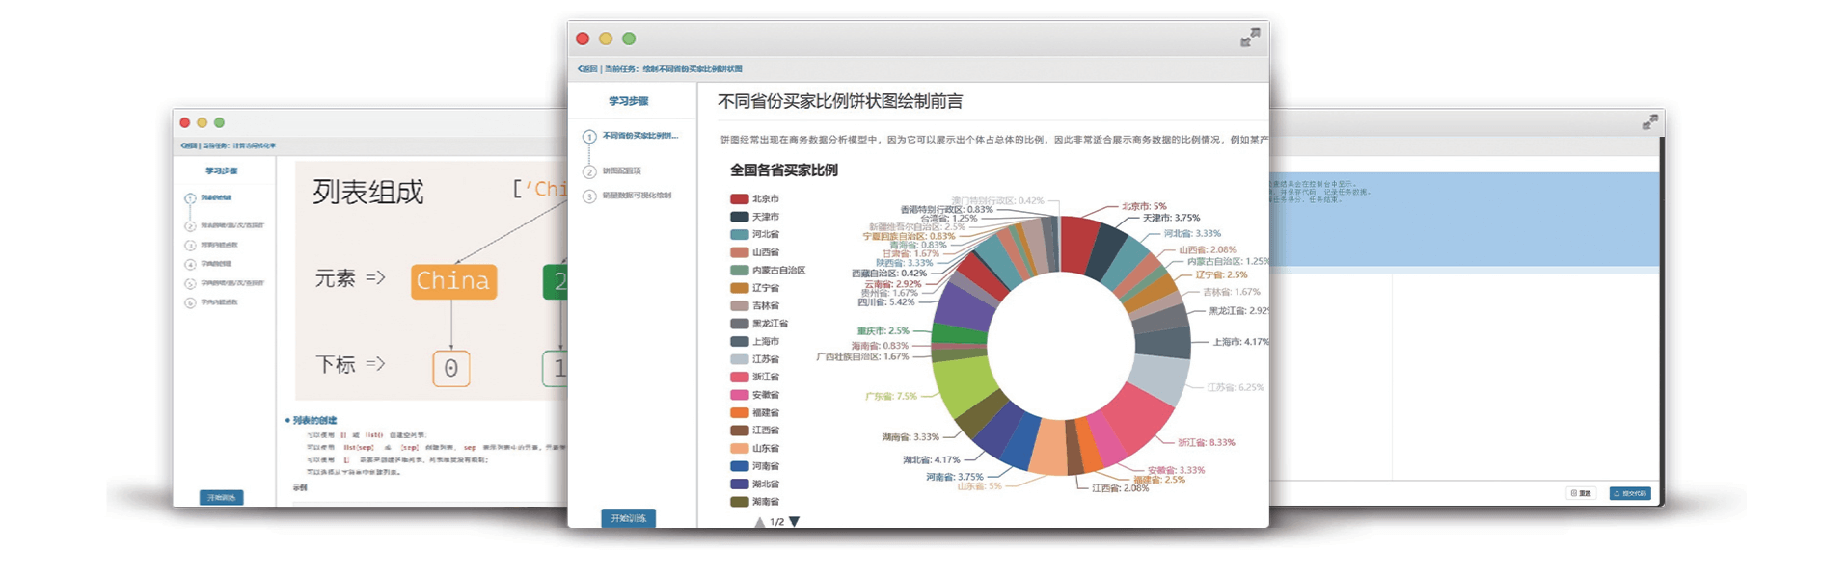Screen dimensions: 1848x575
Task: Open the 新疆数据可视化绘制 step
Action: pyautogui.click(x=637, y=196)
